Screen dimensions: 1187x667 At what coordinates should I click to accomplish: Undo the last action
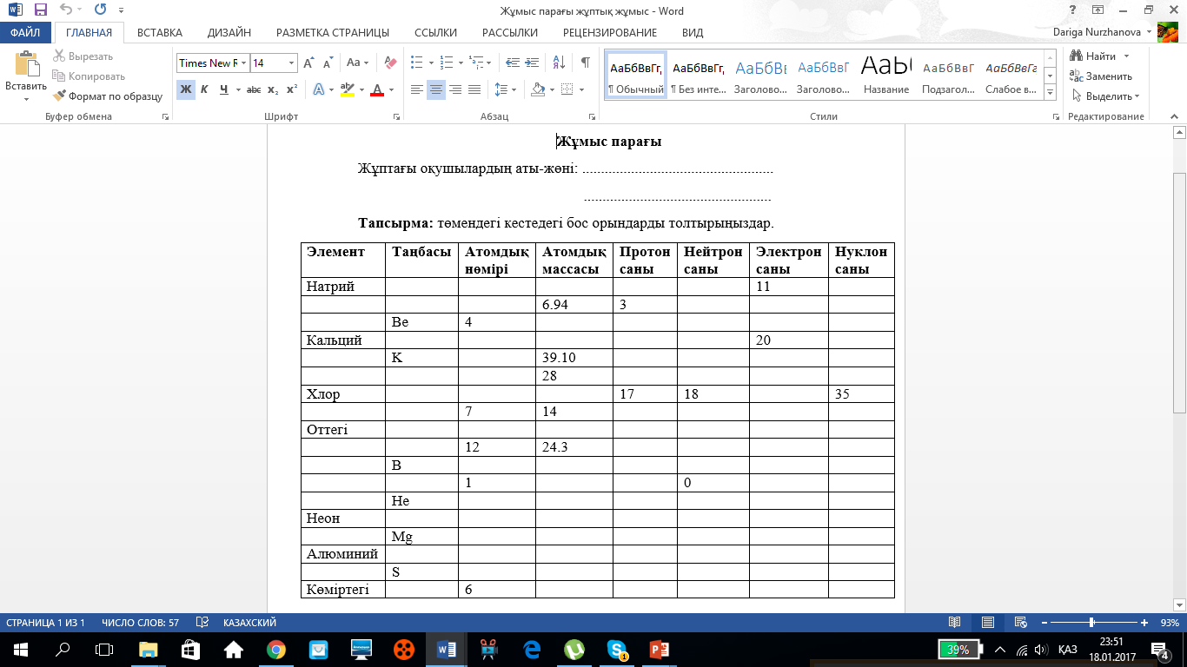[67, 11]
